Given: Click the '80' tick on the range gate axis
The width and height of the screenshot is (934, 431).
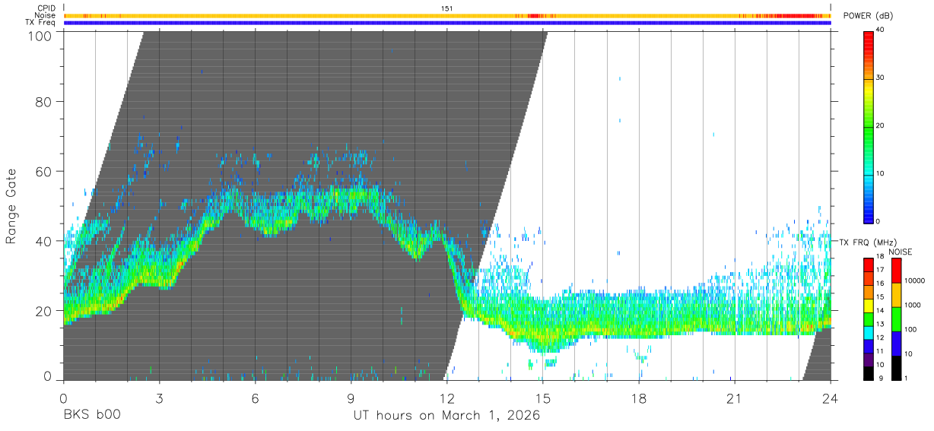Looking at the screenshot, I should pyautogui.click(x=44, y=102).
